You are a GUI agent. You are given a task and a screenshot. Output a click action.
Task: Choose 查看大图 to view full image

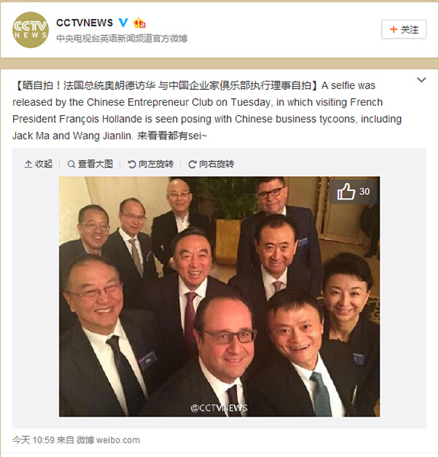tap(91, 164)
